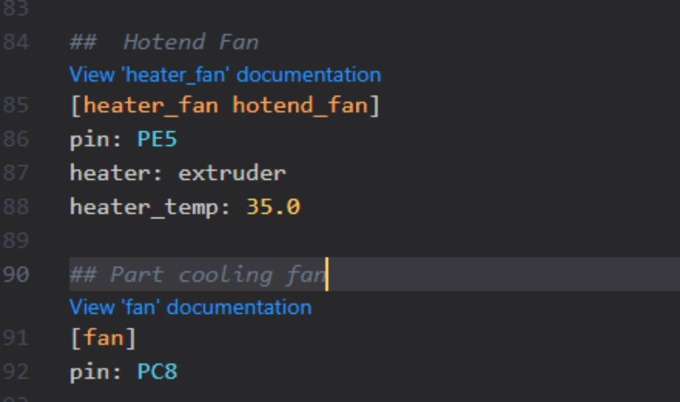Place cursor on the 35.0 heater_temp value
This screenshot has width=680, height=402.
(x=273, y=206)
